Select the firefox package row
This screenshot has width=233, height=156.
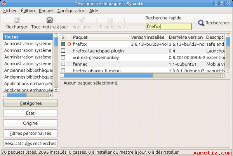(x=143, y=44)
